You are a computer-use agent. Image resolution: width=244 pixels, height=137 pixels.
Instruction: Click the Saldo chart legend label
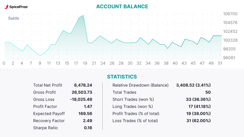[14, 18]
